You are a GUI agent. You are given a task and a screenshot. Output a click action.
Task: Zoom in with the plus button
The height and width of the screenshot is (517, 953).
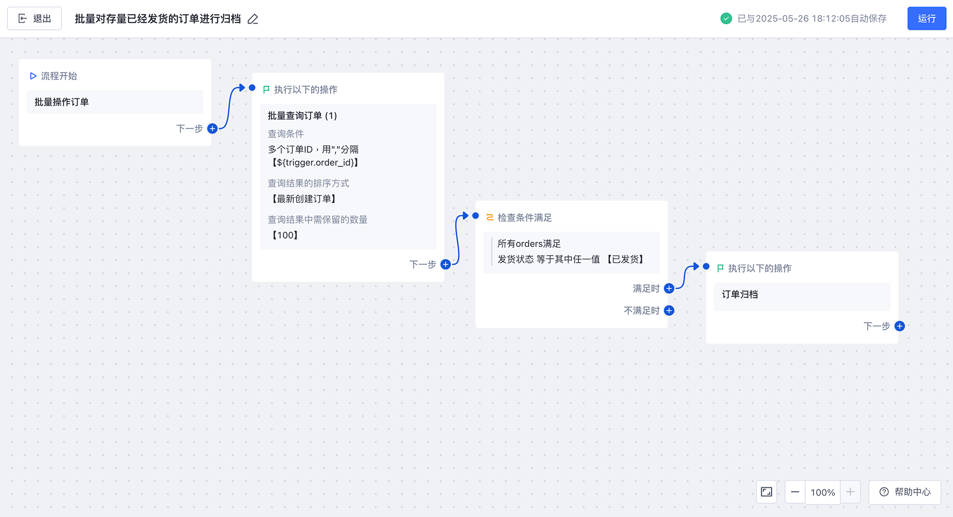(x=850, y=492)
